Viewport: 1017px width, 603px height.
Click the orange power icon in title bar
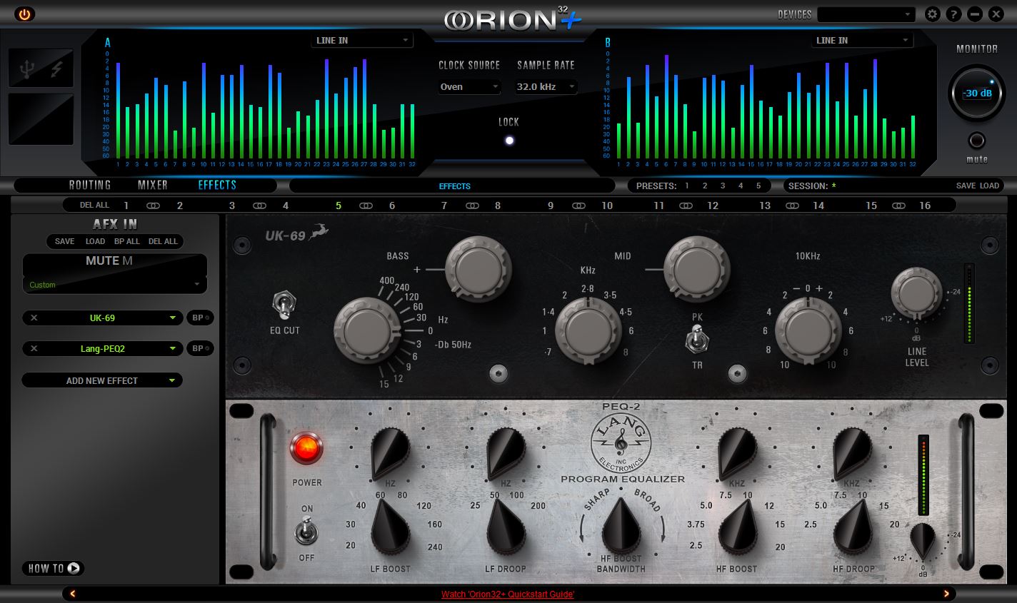(24, 14)
